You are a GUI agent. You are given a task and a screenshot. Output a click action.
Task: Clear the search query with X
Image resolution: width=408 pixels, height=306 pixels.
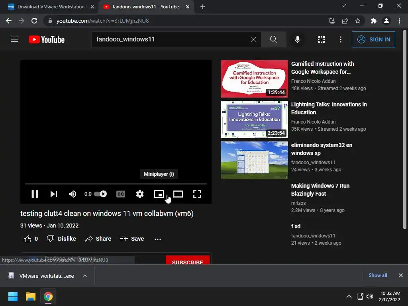(254, 39)
